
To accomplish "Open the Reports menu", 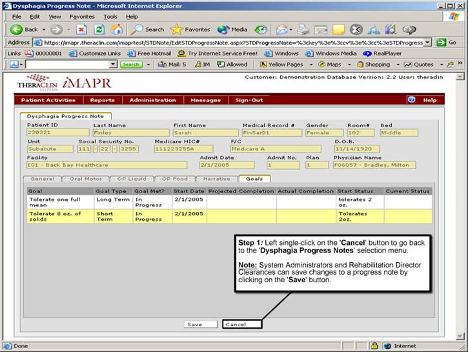I will (x=103, y=100).
